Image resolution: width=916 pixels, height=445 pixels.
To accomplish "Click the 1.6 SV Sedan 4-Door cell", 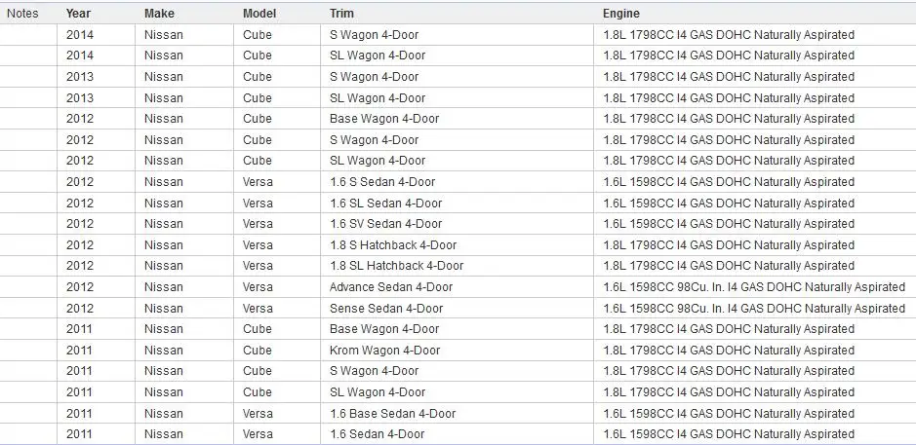I will [457, 224].
